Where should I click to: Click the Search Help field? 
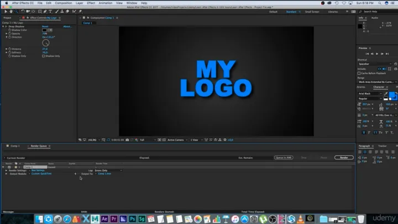coord(376,11)
